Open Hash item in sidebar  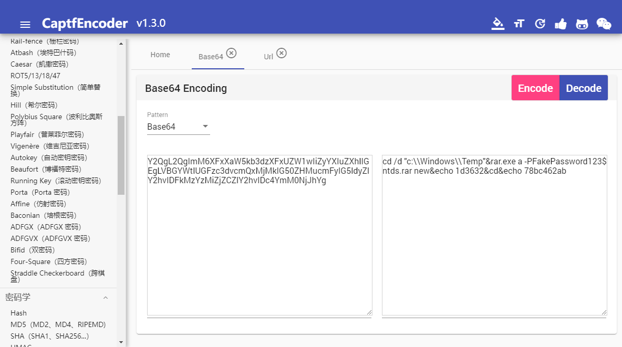point(18,313)
